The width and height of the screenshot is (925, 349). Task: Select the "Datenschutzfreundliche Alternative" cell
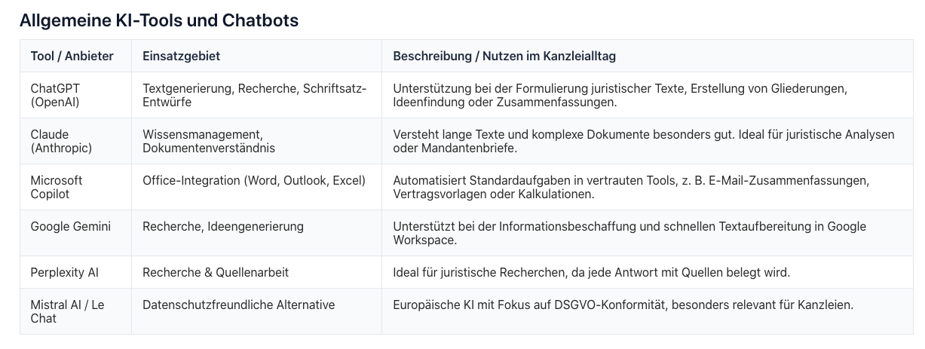(239, 305)
